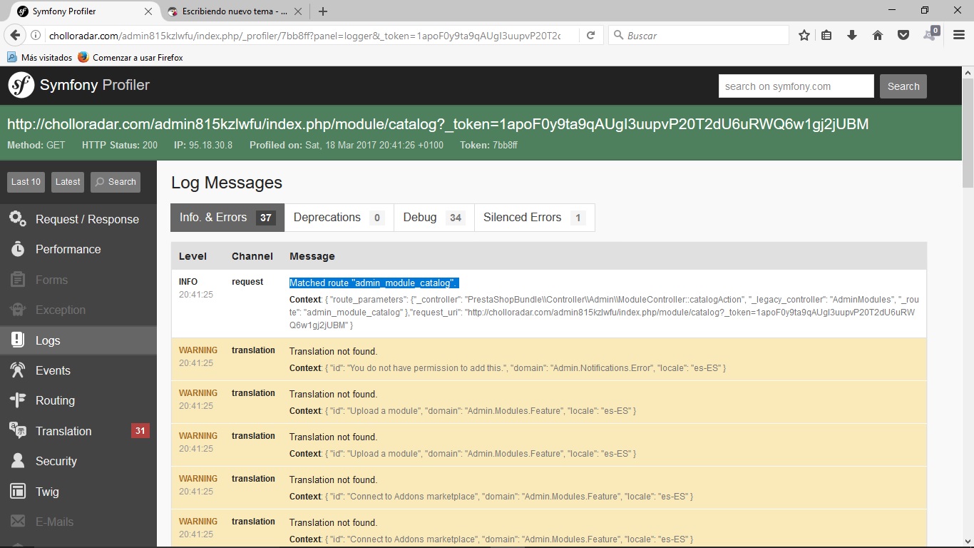
Task: Bookmark this page with the star
Action: click(804, 35)
